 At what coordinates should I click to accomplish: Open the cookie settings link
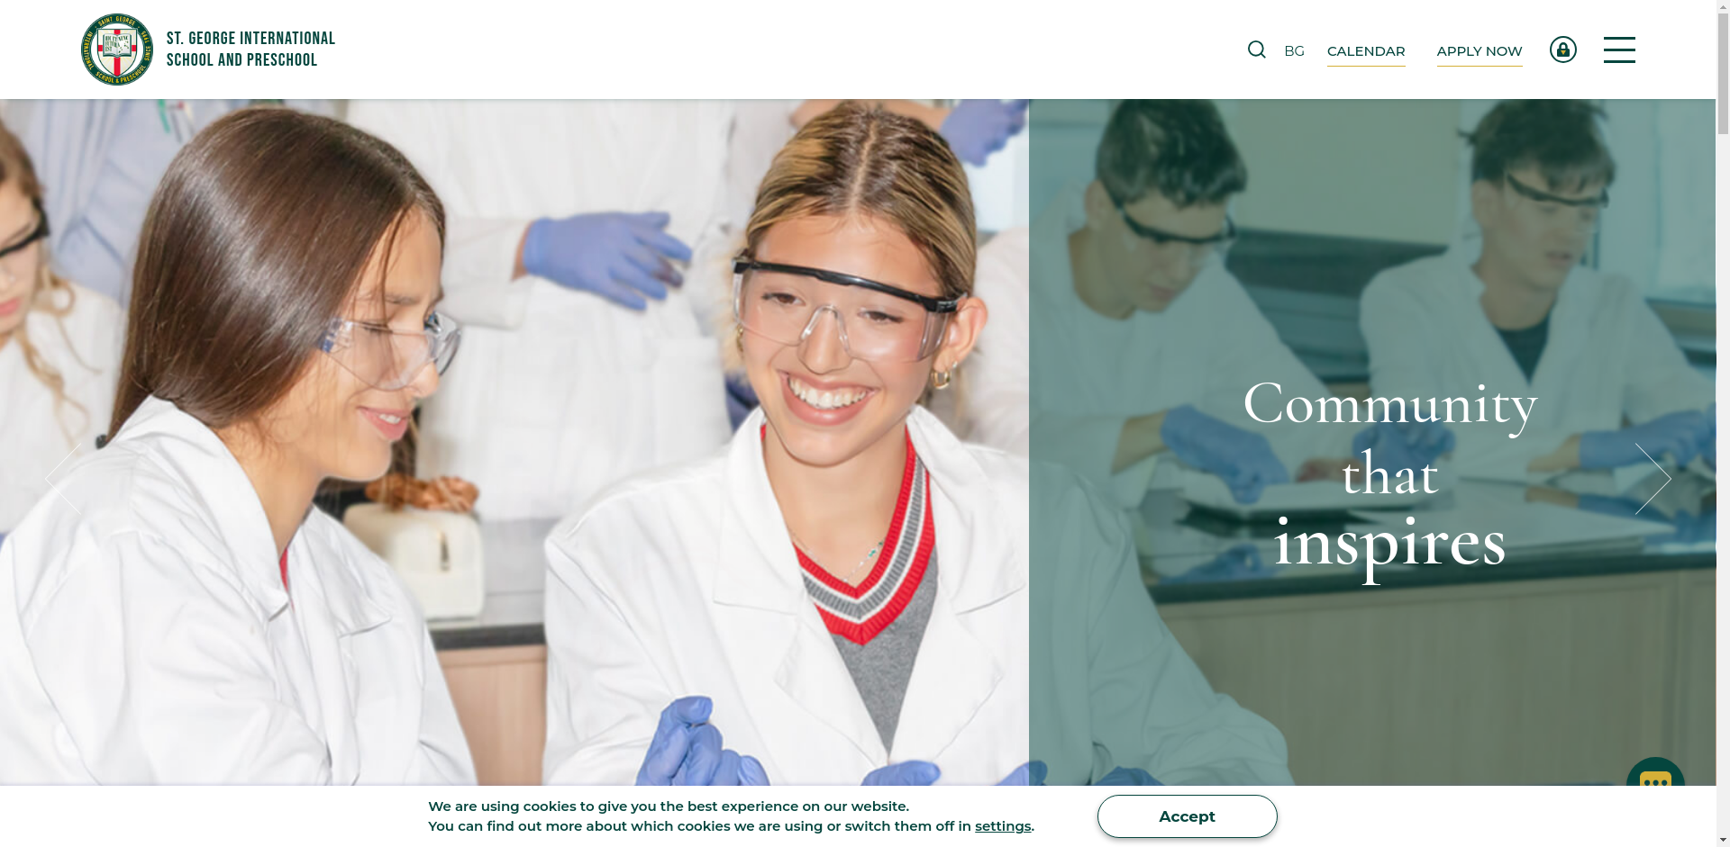tap(1003, 826)
